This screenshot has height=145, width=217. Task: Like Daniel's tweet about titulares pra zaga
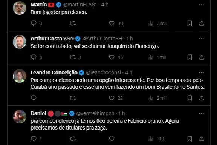click(x=112, y=139)
